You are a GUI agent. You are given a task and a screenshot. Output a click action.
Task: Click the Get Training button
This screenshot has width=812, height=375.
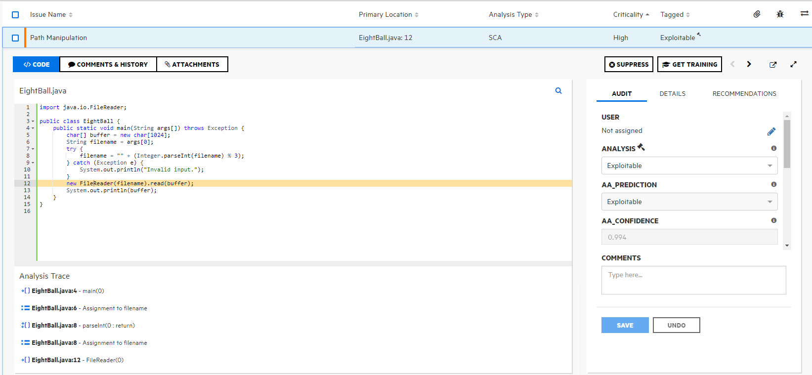coord(689,65)
